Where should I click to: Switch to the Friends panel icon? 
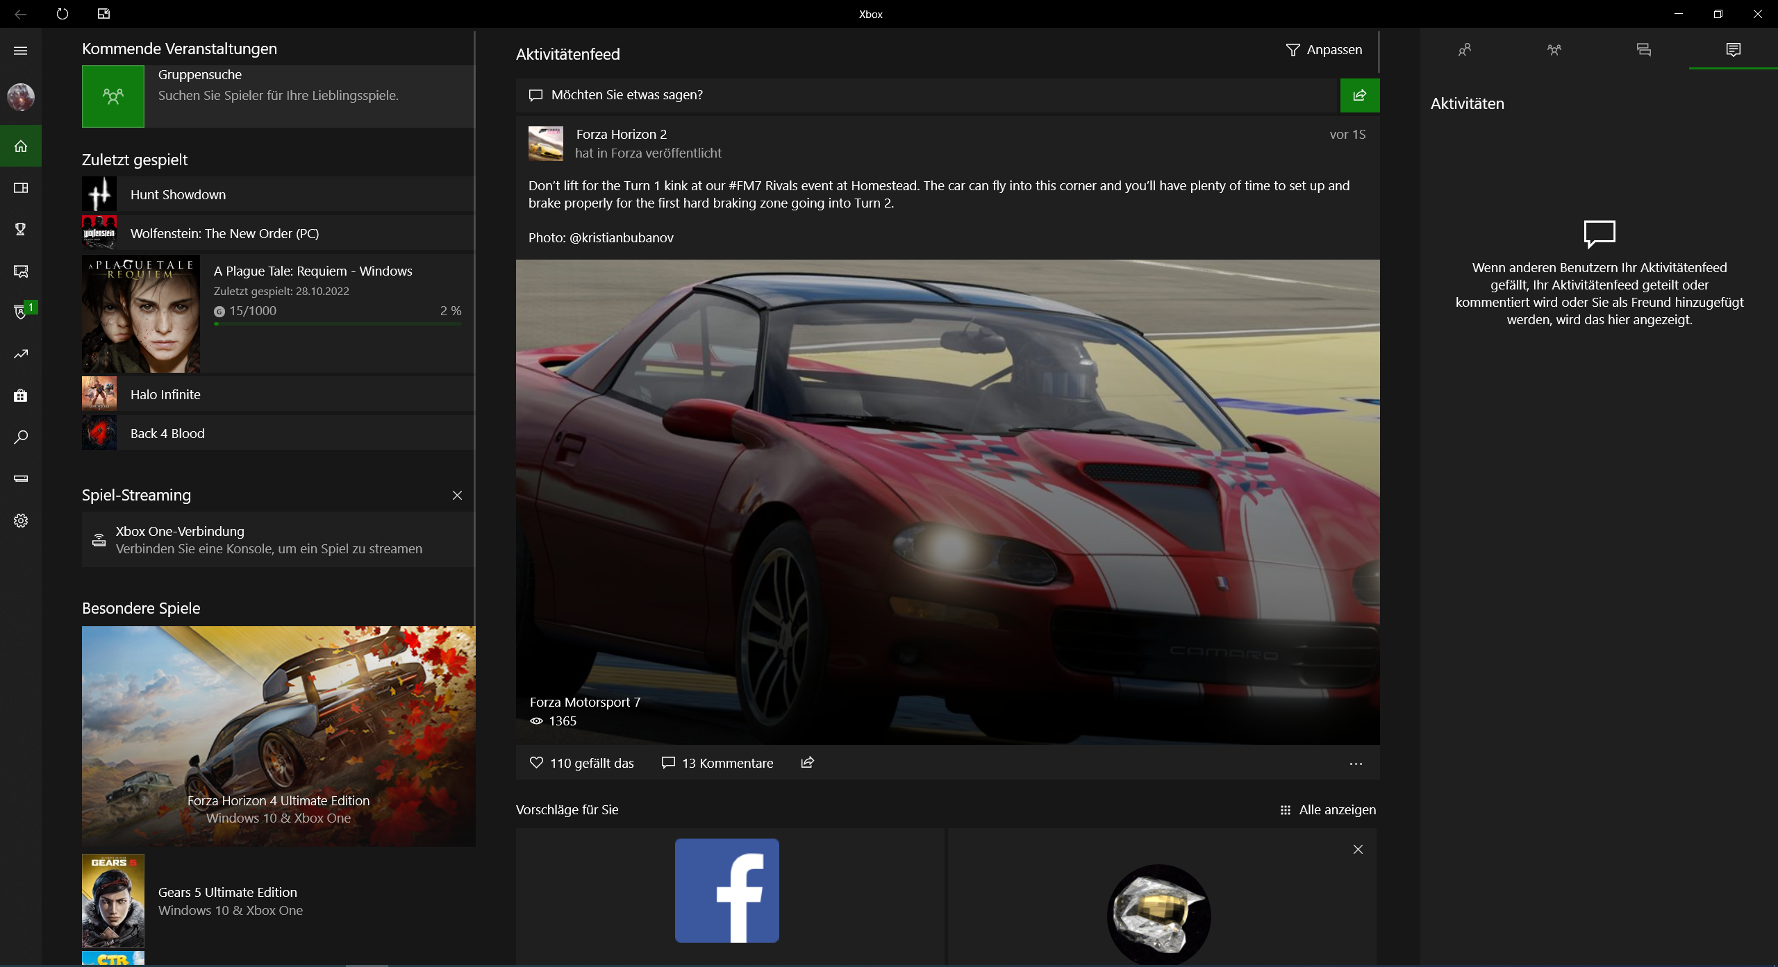click(x=1465, y=49)
